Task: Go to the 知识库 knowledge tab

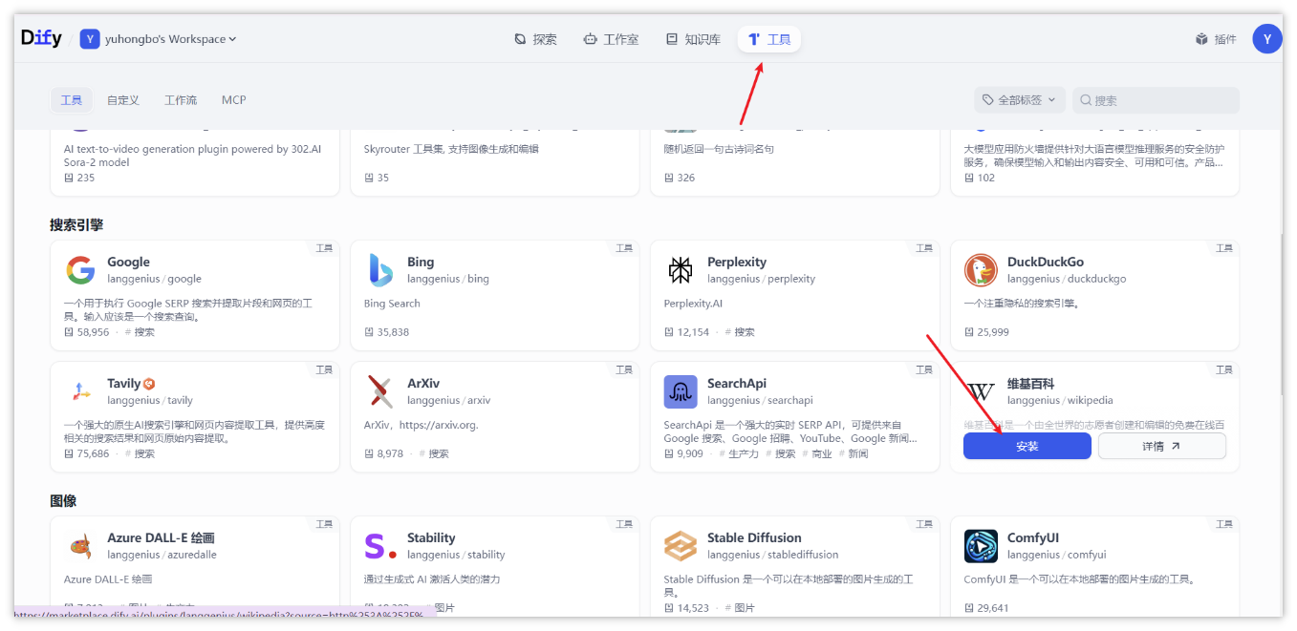Action: (x=694, y=39)
